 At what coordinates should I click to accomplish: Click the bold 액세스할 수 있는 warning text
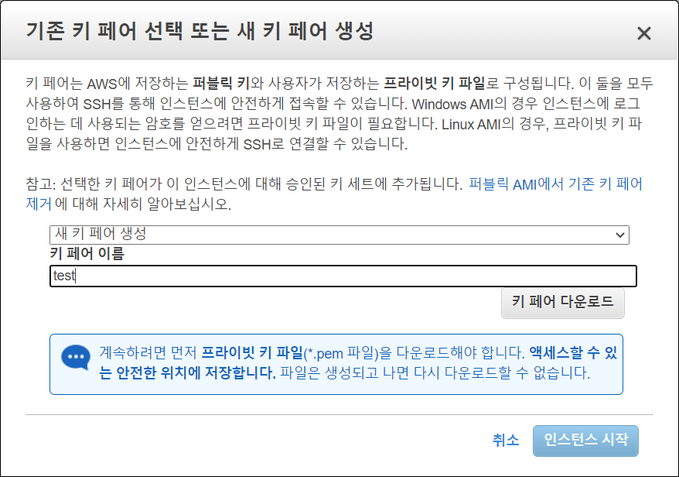pyautogui.click(x=573, y=352)
